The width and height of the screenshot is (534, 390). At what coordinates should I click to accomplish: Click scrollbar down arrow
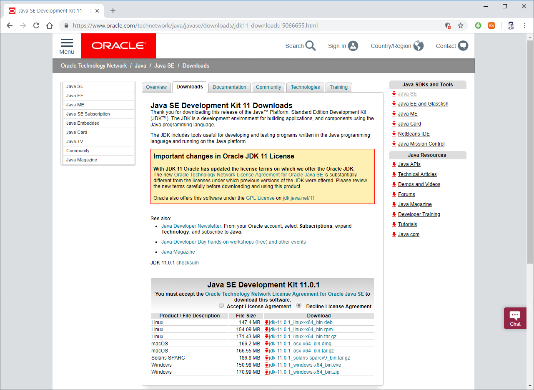tap(530, 386)
